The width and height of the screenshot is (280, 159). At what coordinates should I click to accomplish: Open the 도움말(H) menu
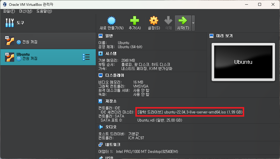point(44,11)
